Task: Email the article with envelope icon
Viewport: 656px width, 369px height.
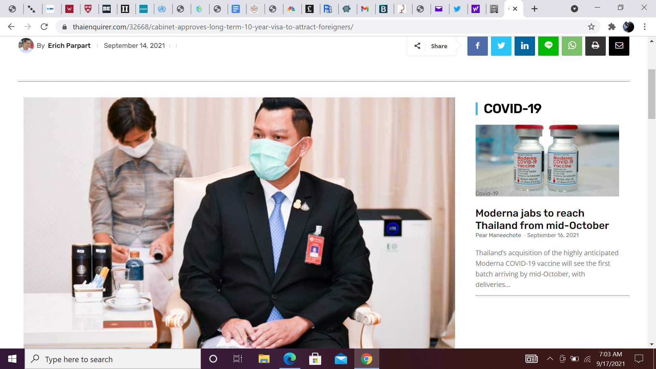Action: click(619, 46)
